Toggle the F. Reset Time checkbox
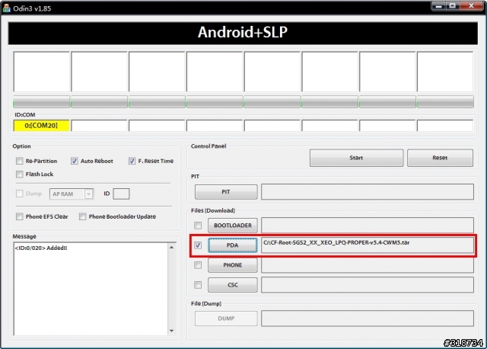Screen dimensions: 487x349 (x=132, y=161)
